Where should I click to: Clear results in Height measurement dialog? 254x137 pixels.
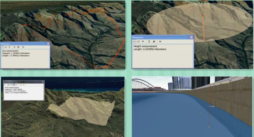click(x=160, y=41)
